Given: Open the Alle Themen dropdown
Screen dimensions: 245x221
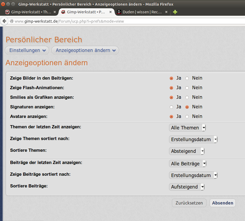Looking at the screenshot, I should [187, 128].
